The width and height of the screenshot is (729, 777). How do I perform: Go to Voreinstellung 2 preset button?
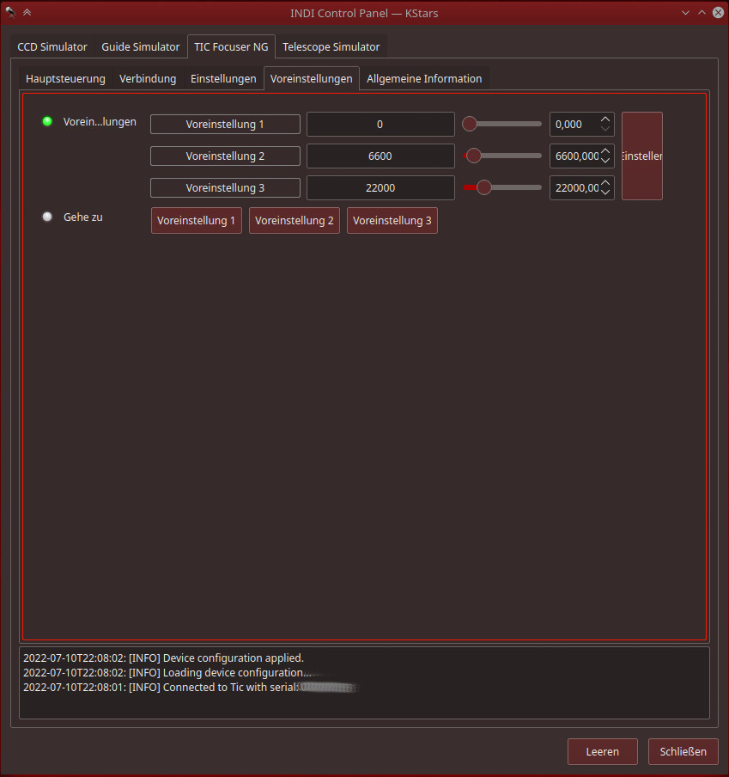coord(295,220)
